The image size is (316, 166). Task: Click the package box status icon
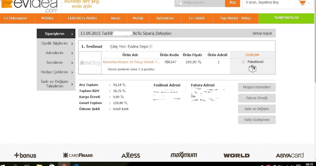[x=252, y=69]
